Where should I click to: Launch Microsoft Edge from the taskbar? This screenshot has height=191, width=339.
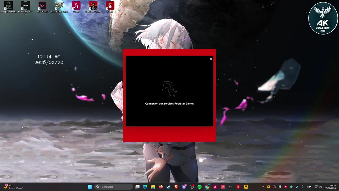145,187
